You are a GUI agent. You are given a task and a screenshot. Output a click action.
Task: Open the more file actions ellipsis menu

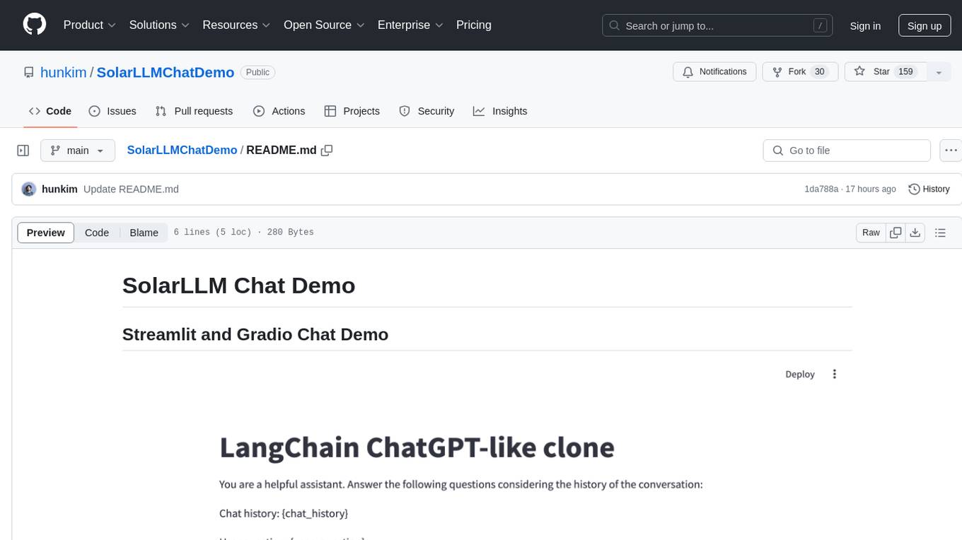coord(951,151)
